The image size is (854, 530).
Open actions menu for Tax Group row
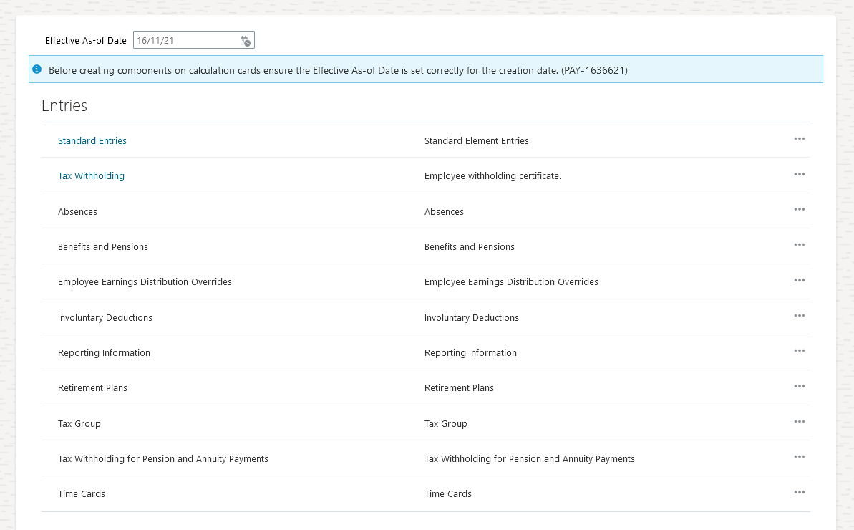coord(800,422)
